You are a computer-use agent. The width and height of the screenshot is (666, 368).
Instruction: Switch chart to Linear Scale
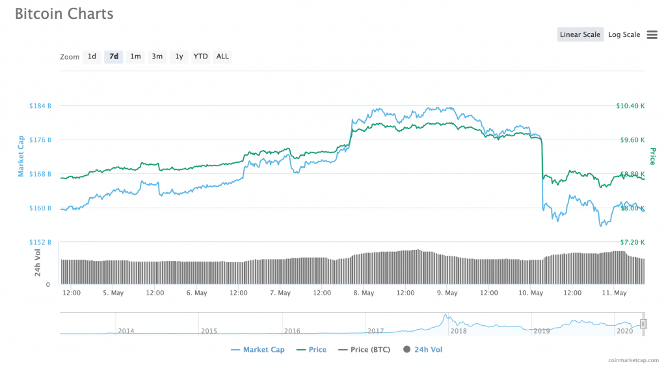tap(579, 35)
